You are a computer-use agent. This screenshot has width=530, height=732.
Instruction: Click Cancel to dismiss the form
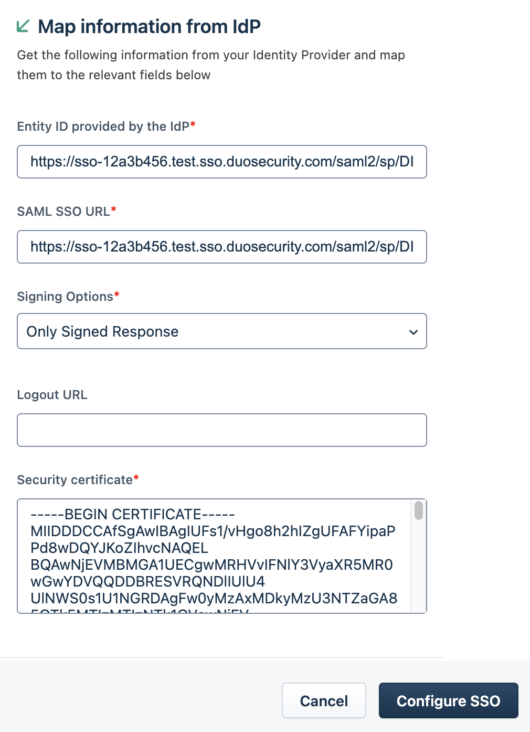pos(323,700)
